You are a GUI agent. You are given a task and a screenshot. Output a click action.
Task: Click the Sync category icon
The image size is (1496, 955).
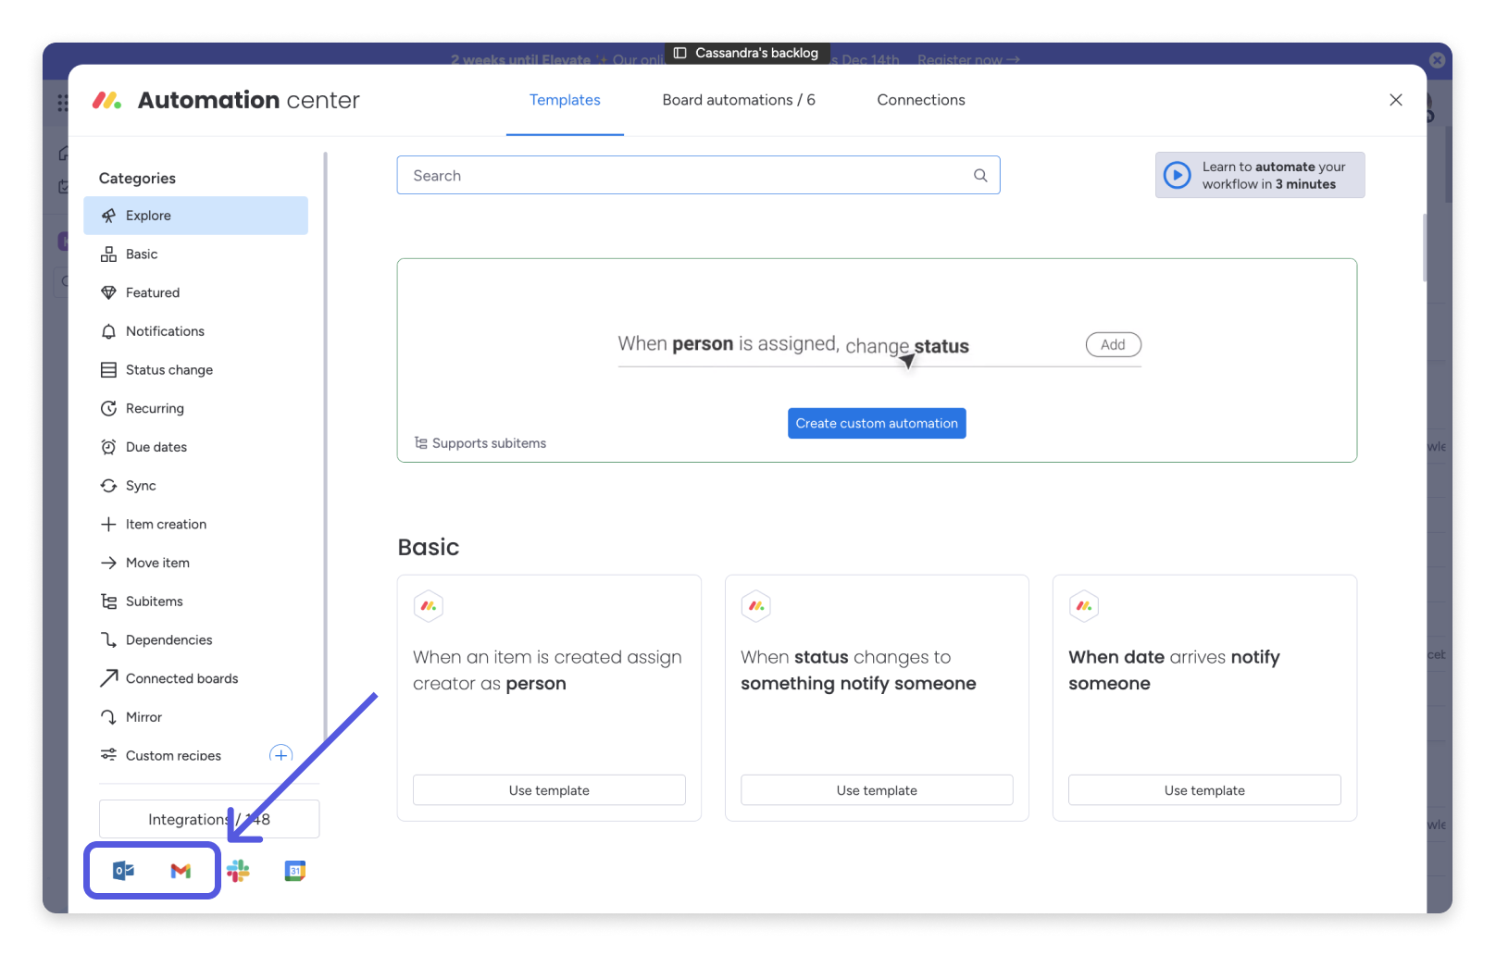coord(108,485)
